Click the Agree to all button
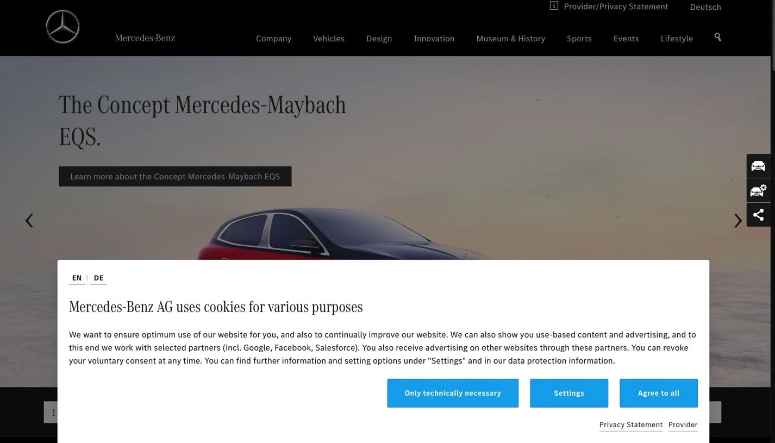 point(659,393)
